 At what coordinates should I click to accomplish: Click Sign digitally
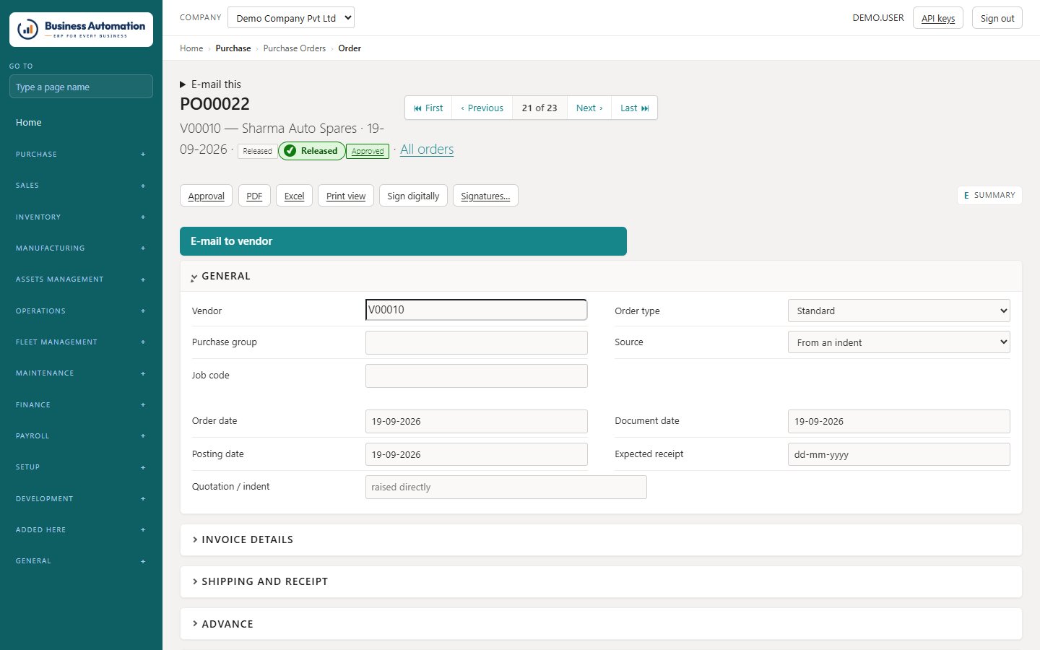pos(413,196)
